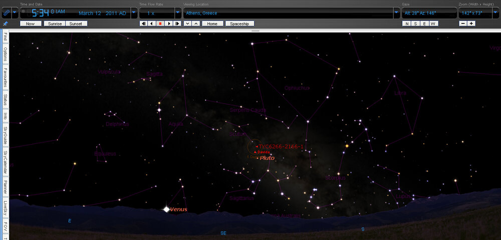This screenshot has height=240, width=501.
Task: Step time backward one increment
Action: 144,23
